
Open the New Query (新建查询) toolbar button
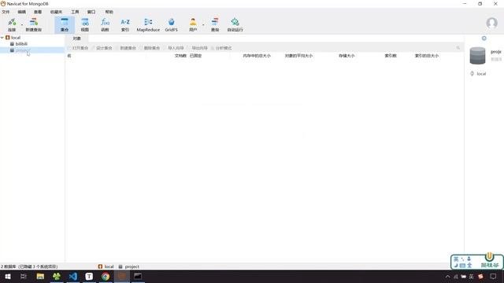[33, 24]
